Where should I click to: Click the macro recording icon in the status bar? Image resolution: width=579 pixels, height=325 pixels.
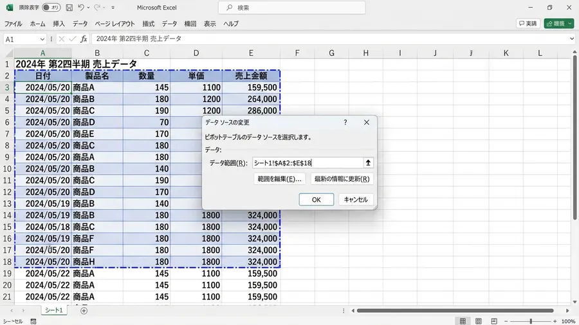[x=33, y=321]
